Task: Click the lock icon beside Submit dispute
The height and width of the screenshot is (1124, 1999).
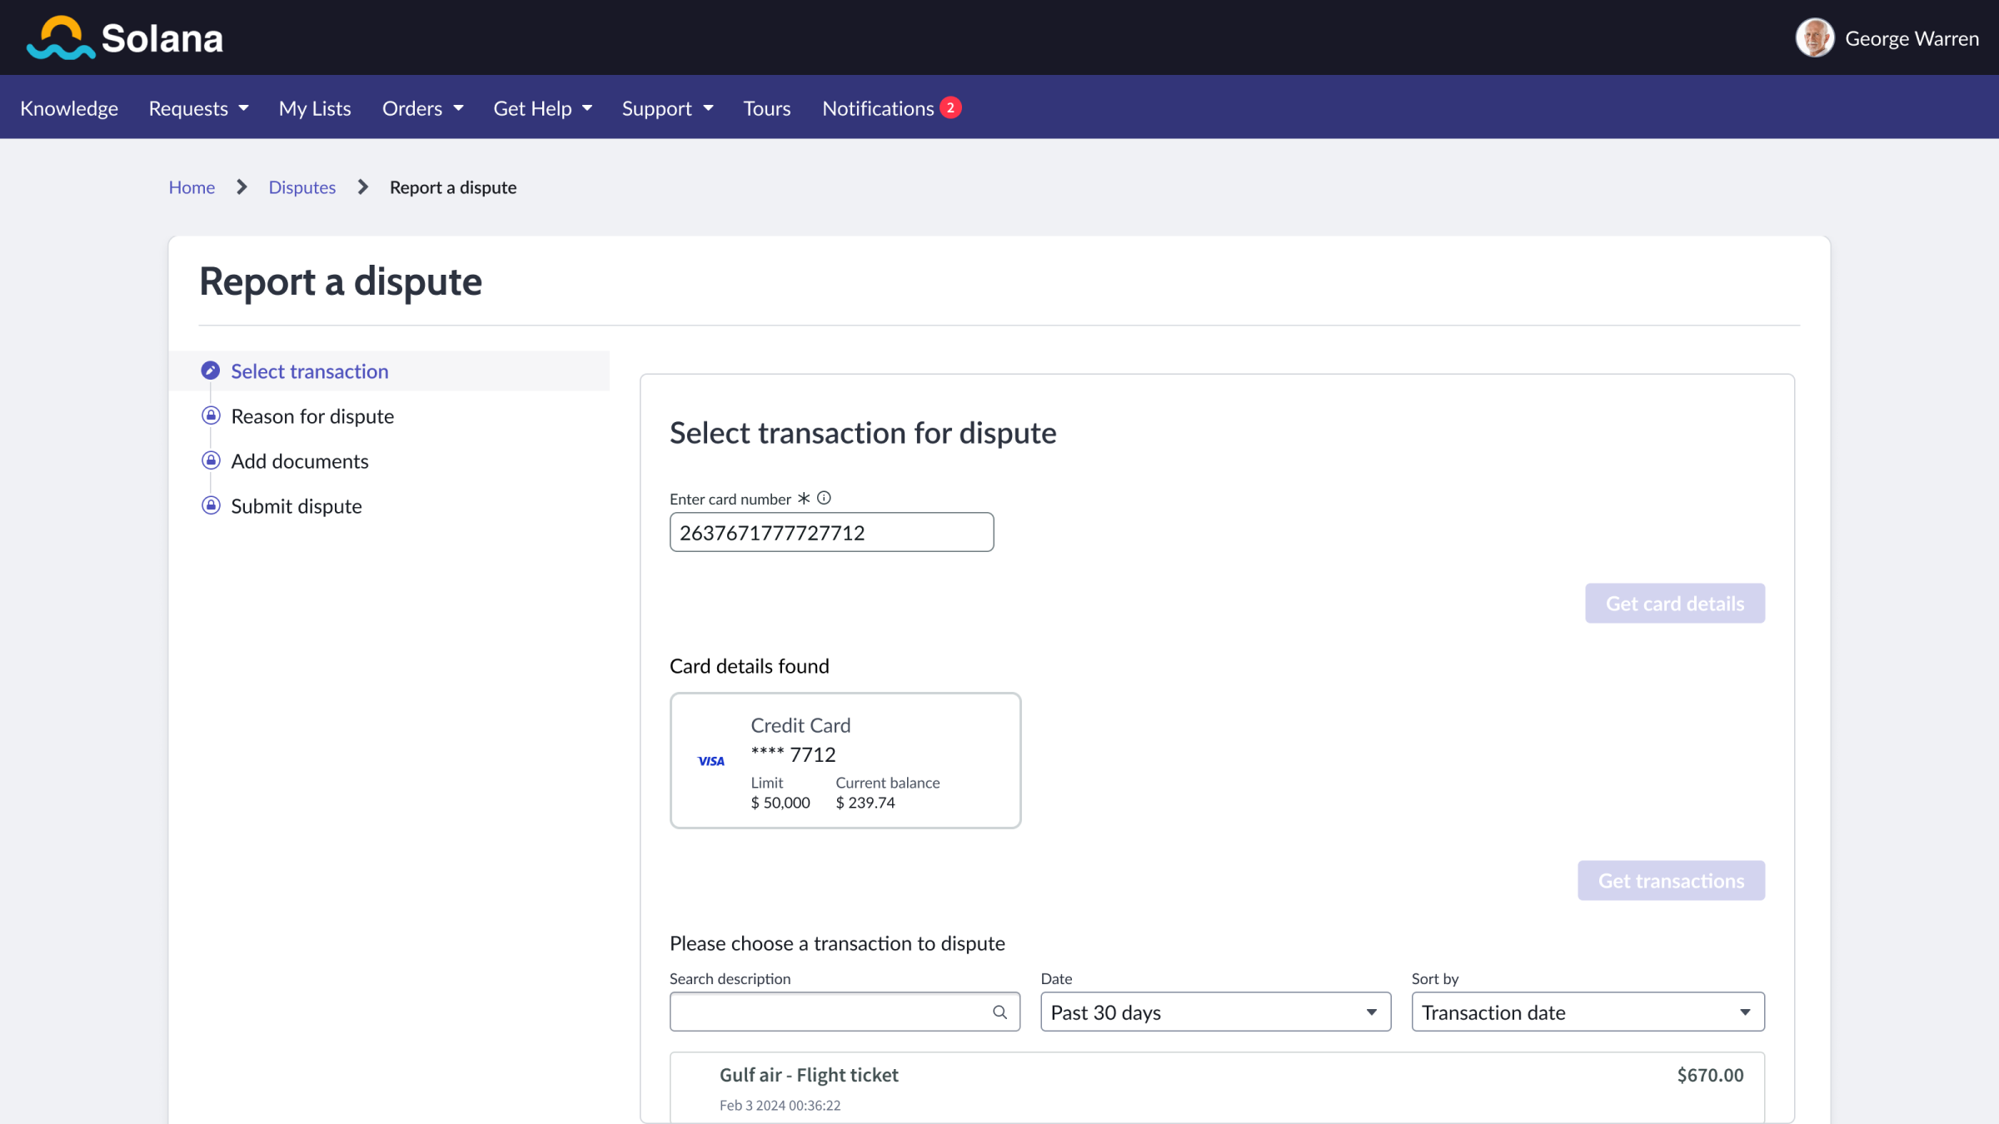Action: 211,505
